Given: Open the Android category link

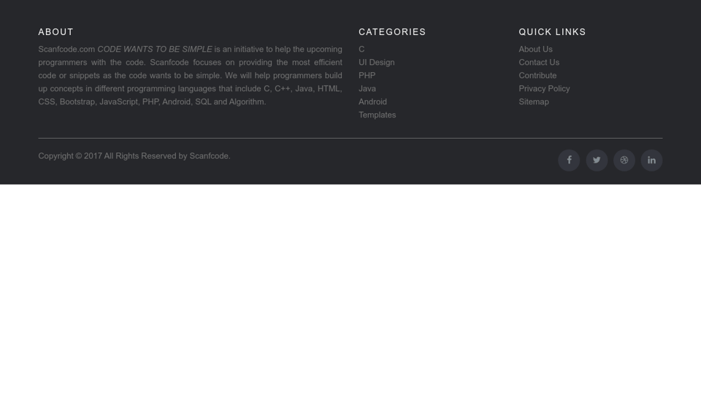Looking at the screenshot, I should [x=372, y=102].
